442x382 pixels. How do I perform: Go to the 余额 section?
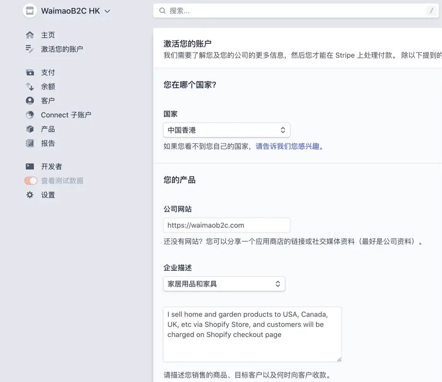[48, 86]
